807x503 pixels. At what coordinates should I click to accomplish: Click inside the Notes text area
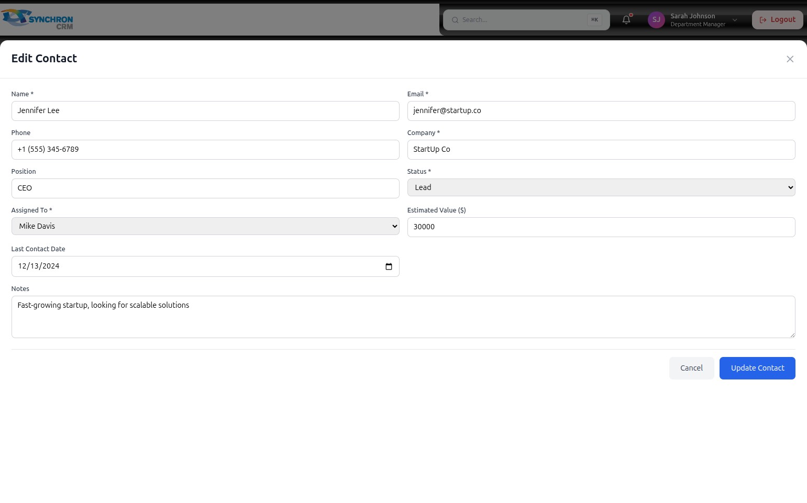point(403,317)
